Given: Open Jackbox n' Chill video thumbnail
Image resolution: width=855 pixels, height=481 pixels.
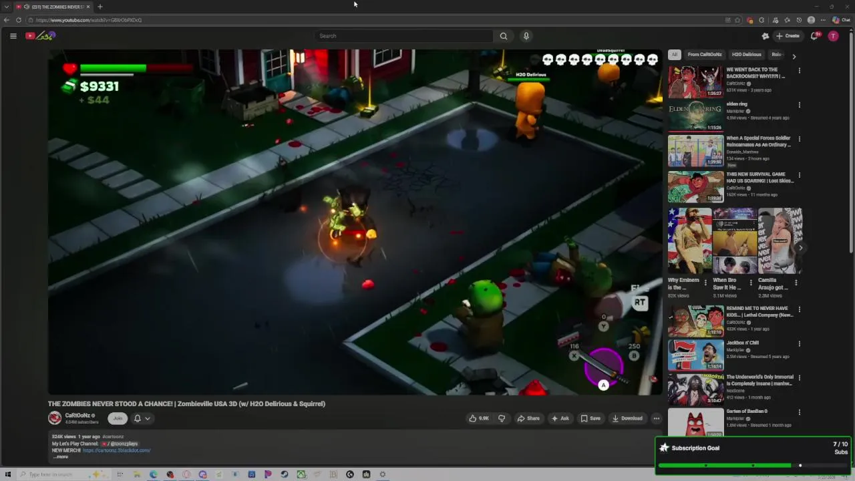Looking at the screenshot, I should point(695,355).
